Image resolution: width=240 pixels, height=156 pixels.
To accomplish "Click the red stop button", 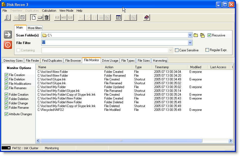I will (8, 45).
